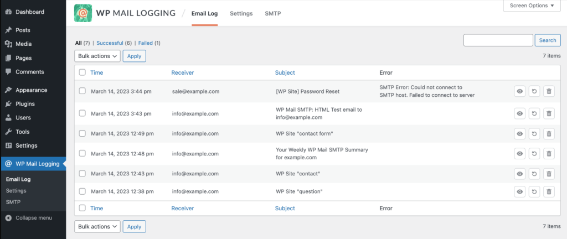The height and width of the screenshot is (239, 567).
Task: Delete the WP Site "question" log entry
Action: click(549, 191)
